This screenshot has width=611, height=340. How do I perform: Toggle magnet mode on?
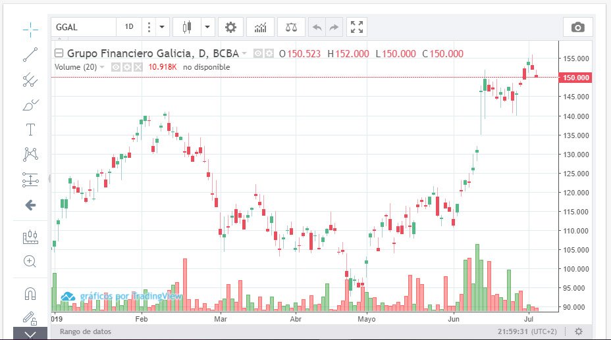[x=30, y=293]
